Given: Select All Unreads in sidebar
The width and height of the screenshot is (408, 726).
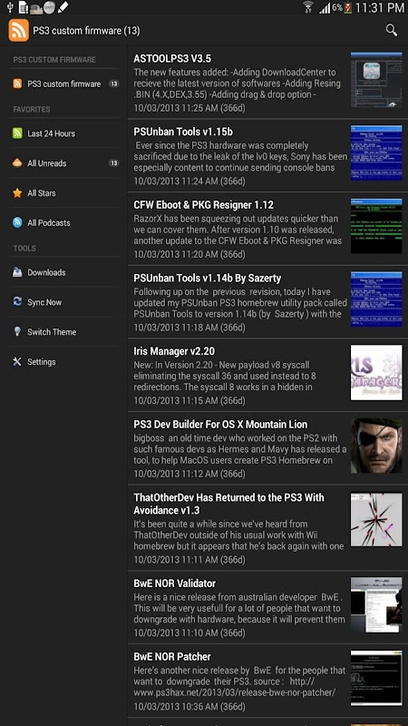Looking at the screenshot, I should tap(63, 163).
